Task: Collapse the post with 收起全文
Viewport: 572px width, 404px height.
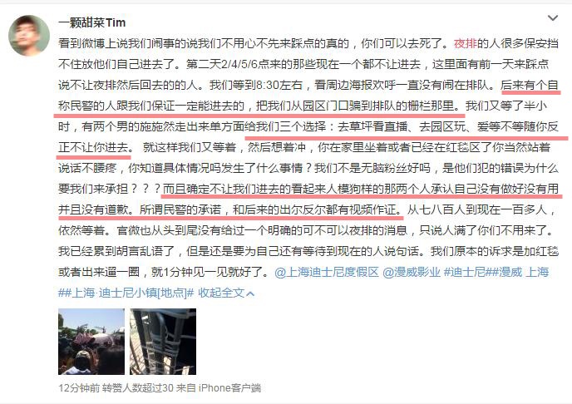Action: (x=220, y=293)
